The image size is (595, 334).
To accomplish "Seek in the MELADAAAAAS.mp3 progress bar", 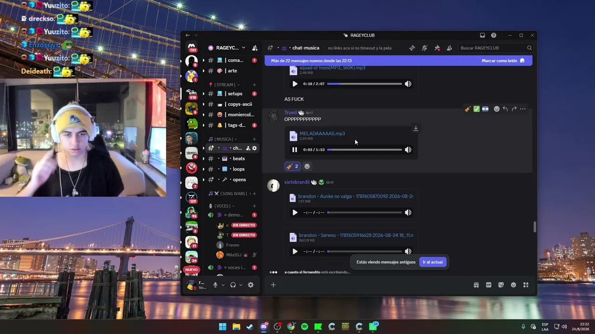I will [x=364, y=150].
